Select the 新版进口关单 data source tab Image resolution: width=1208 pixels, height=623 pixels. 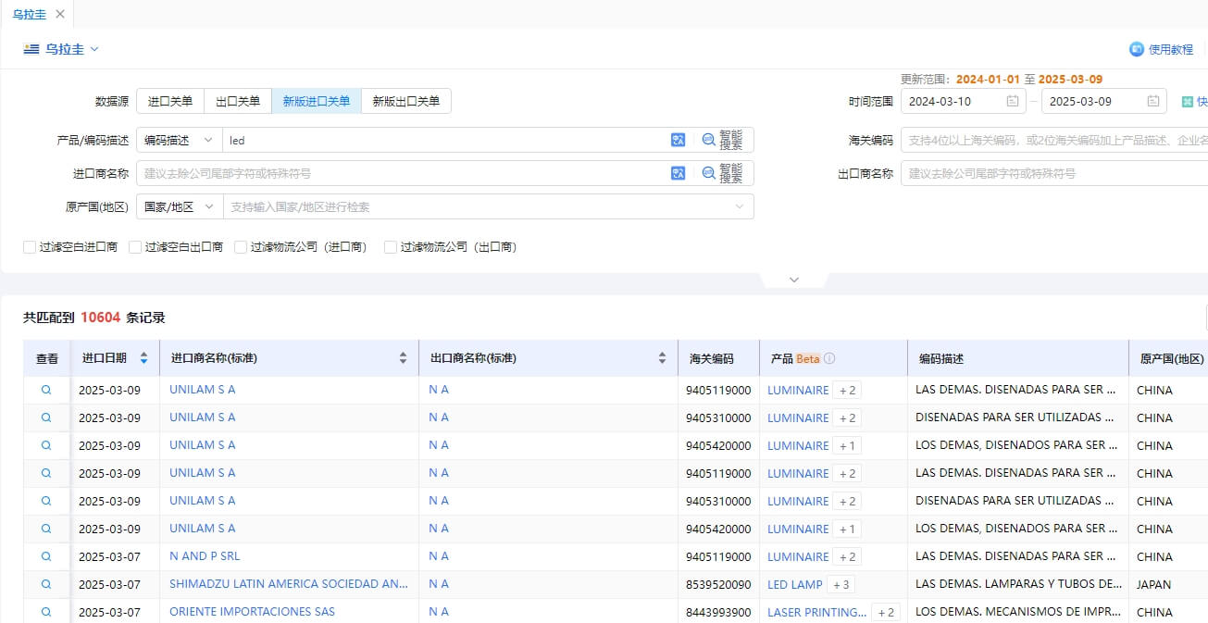point(317,101)
